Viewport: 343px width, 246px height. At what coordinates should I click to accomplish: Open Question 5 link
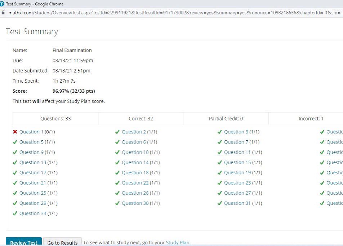31,142
